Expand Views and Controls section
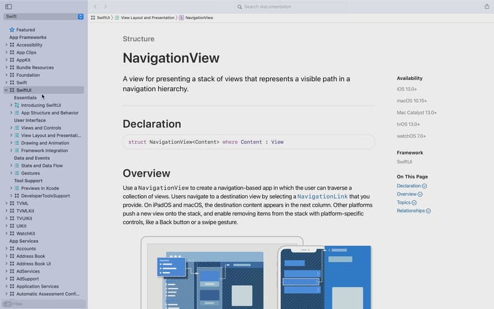494x309 pixels. pyautogui.click(x=11, y=128)
